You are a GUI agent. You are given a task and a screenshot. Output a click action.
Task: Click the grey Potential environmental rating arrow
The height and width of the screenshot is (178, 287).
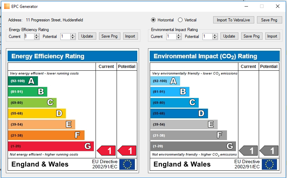269,150
